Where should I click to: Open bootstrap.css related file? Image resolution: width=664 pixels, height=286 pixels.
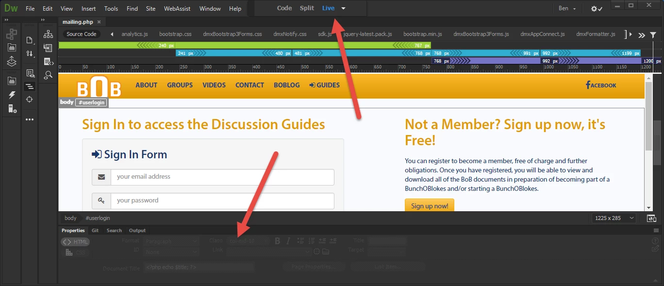click(x=175, y=34)
